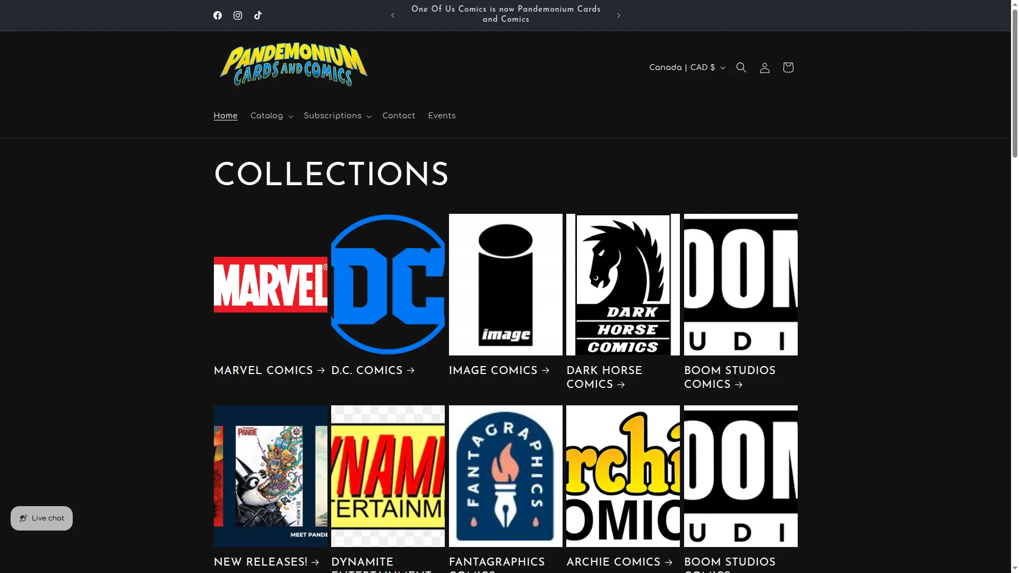Click the announcement about Pandemonium Cards and Comics
The image size is (1019, 573).
tap(506, 14)
